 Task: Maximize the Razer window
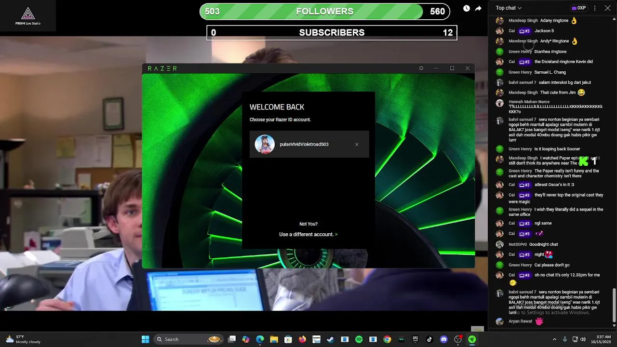click(x=452, y=68)
